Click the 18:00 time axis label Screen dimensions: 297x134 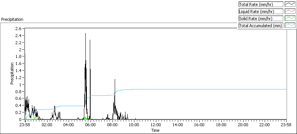point(221,125)
